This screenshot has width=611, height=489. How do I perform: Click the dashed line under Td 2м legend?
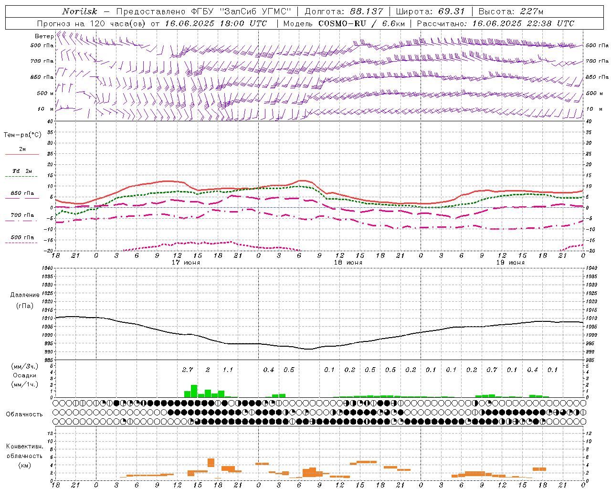(22, 177)
